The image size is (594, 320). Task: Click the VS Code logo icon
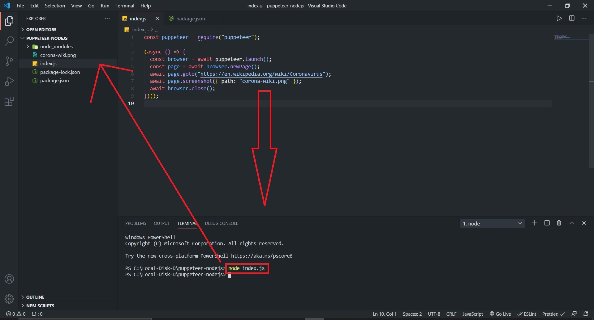point(7,6)
